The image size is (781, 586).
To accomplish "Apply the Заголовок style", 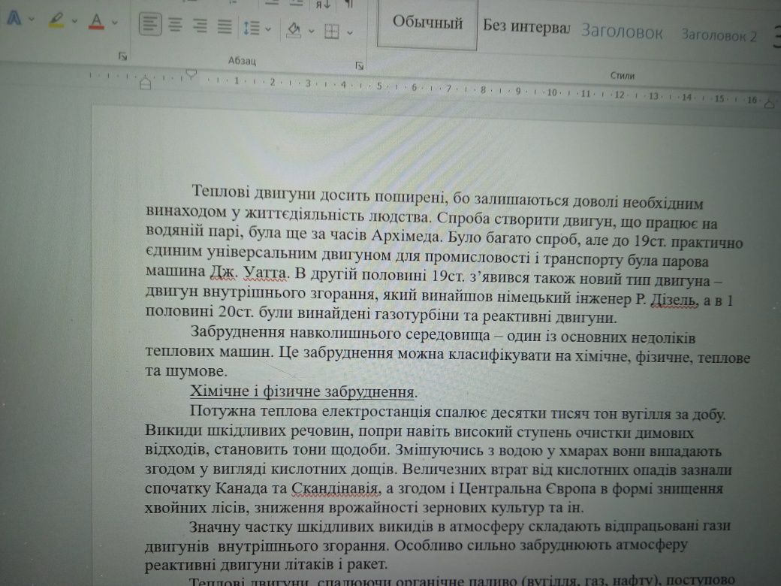I will (x=622, y=32).
